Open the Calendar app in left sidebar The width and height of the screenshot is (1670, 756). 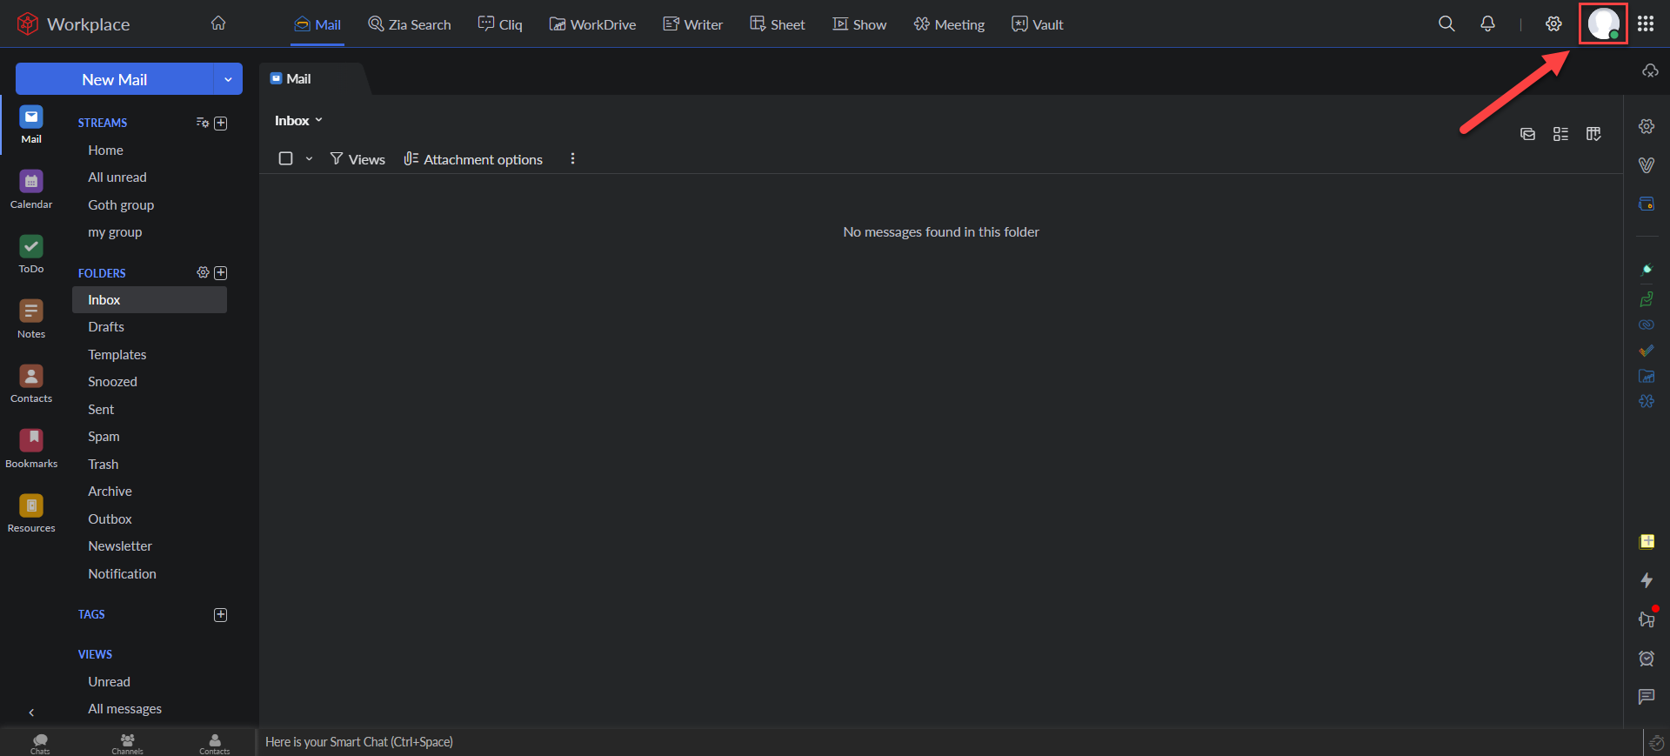[x=31, y=189]
